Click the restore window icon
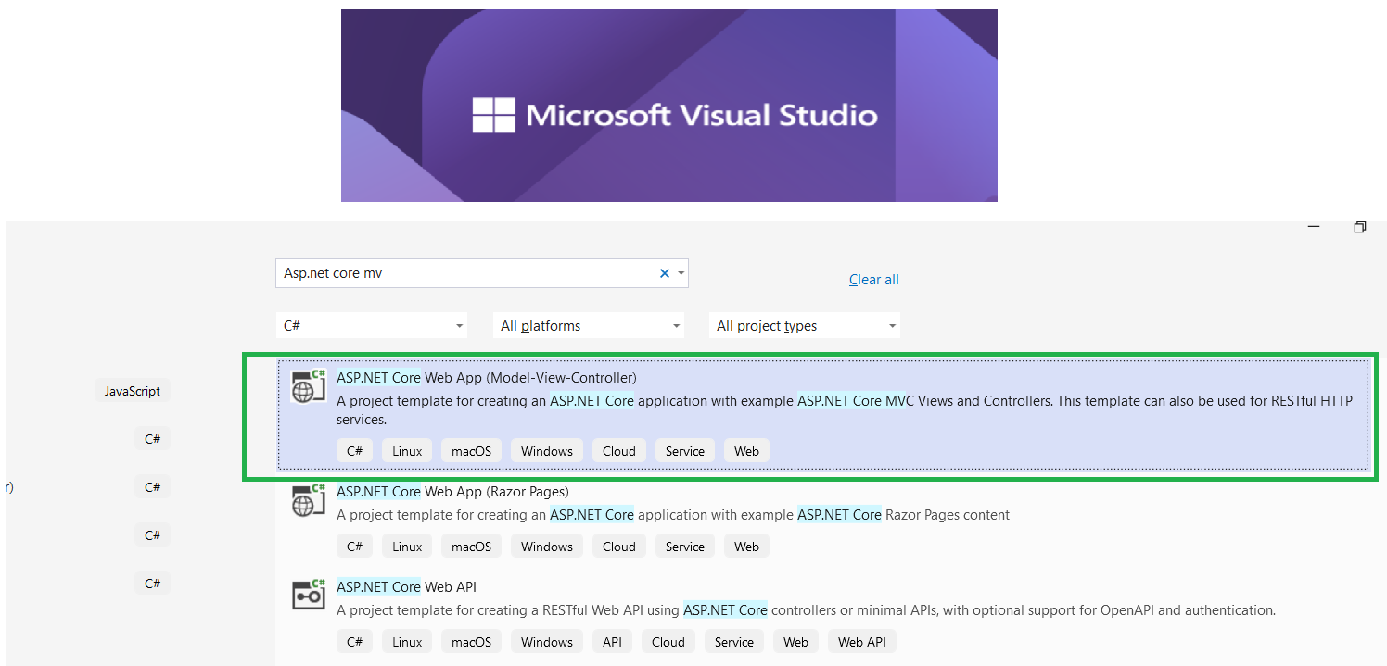The image size is (1387, 666). (1360, 227)
